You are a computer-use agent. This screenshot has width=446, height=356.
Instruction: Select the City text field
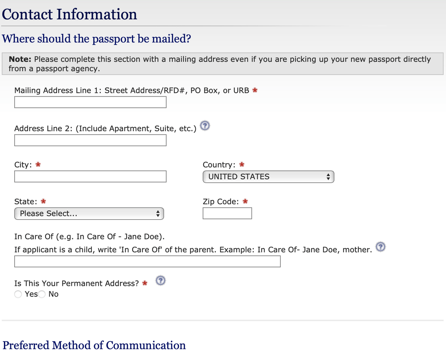pos(90,177)
